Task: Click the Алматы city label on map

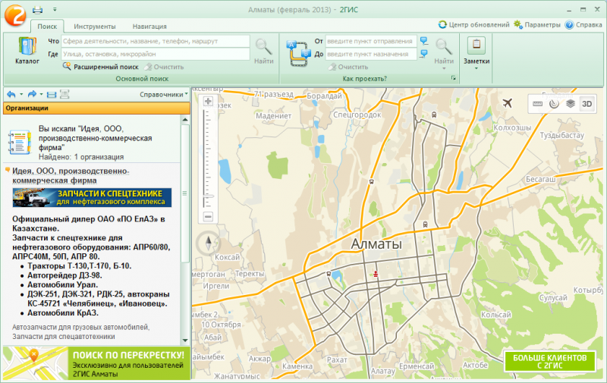Action: (x=376, y=244)
